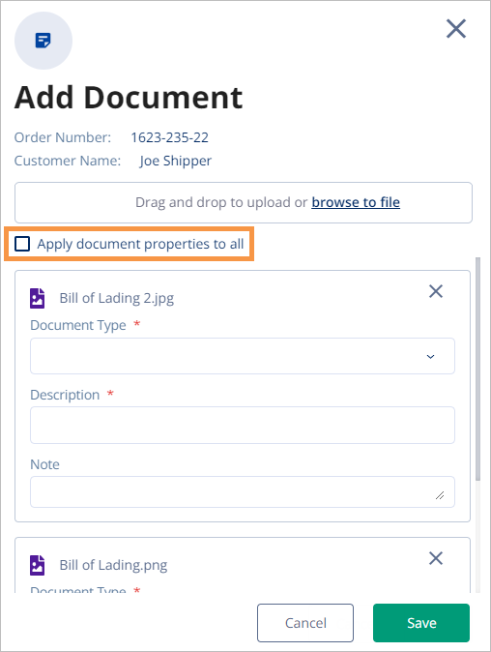
Task: Click the Note text area for Bill of Lading 2.jpg
Action: (243, 492)
